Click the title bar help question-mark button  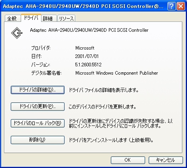pyautogui.click(x=171, y=6)
